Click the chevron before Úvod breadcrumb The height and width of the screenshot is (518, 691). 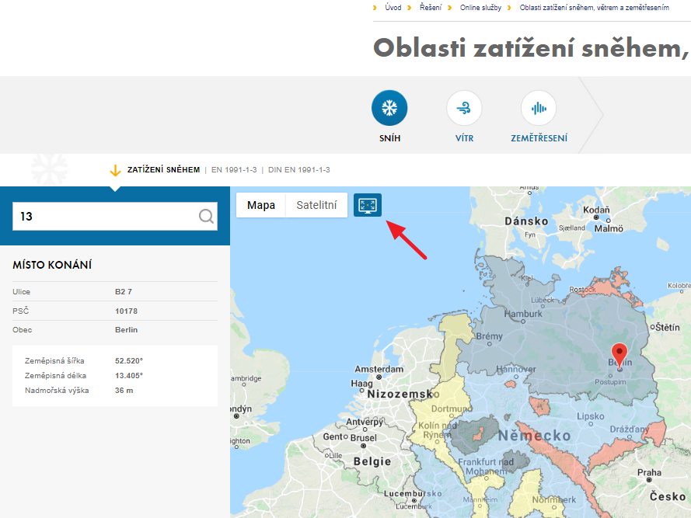coord(375,7)
